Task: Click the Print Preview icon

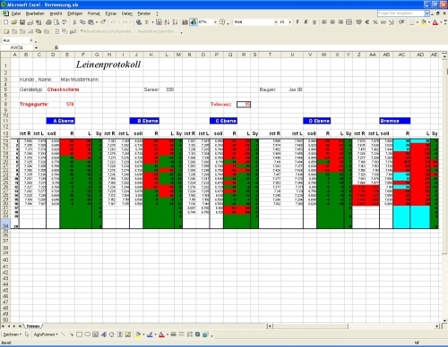Action: [56, 22]
